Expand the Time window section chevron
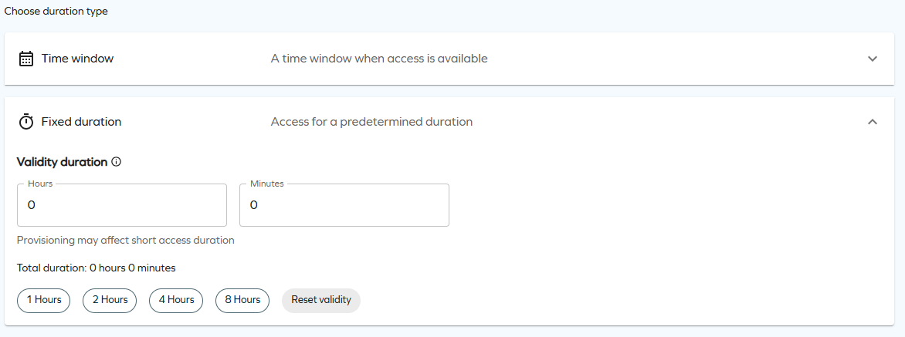This screenshot has height=337, width=905. coord(873,59)
